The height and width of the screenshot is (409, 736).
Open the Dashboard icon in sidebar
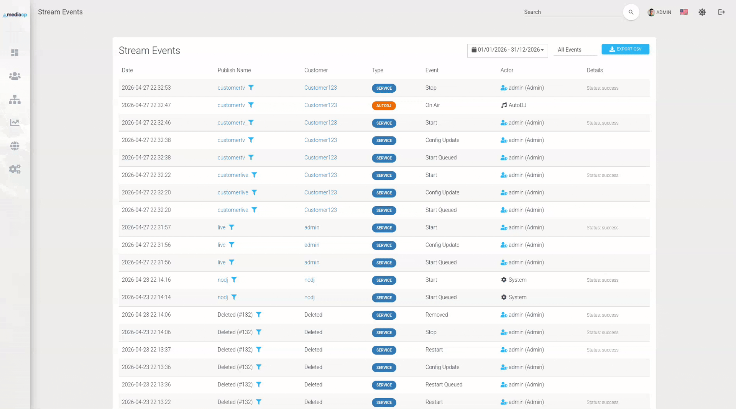pyautogui.click(x=15, y=53)
